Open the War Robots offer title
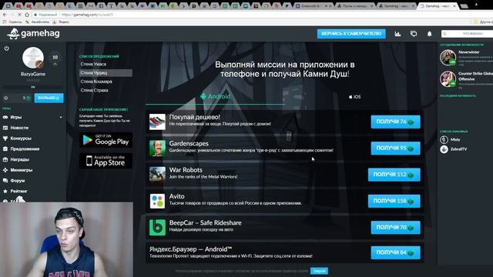 (x=186, y=170)
